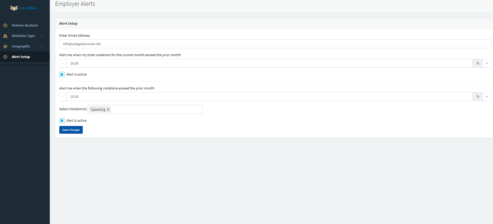Image resolution: width=493 pixels, height=224 pixels.
Task: Click the U.S. Legal eagle logo
Action: click(24, 8)
